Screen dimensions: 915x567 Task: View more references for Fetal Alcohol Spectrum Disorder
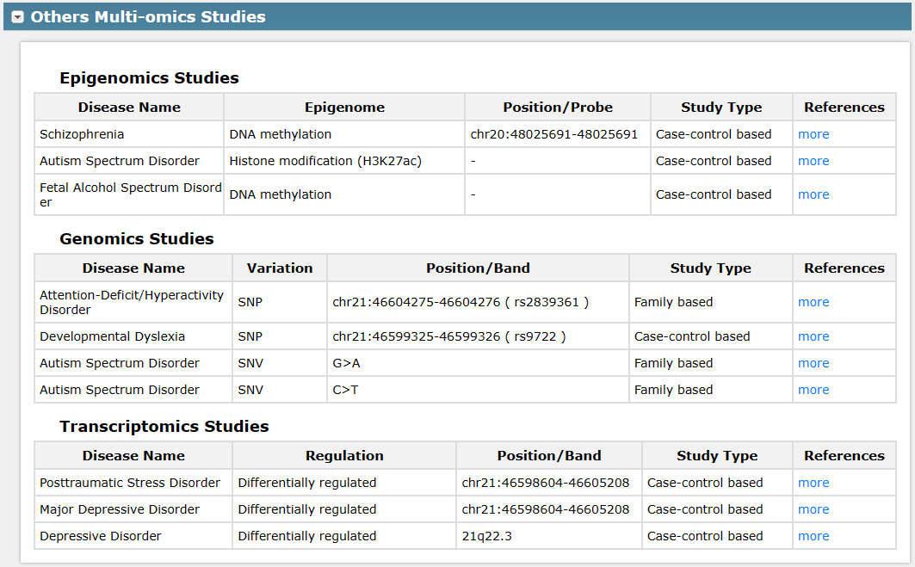click(x=813, y=194)
